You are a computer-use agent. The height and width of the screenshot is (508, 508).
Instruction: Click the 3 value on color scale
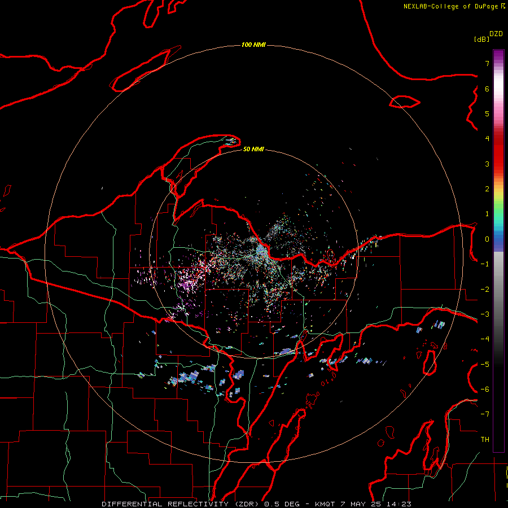(487, 164)
